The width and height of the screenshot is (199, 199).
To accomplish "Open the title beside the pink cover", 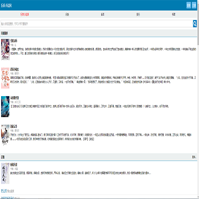I will point(15,69).
